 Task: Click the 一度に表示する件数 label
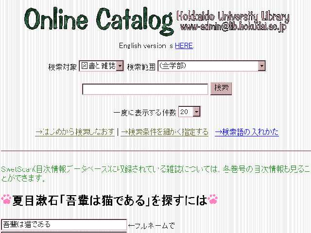click(145, 113)
